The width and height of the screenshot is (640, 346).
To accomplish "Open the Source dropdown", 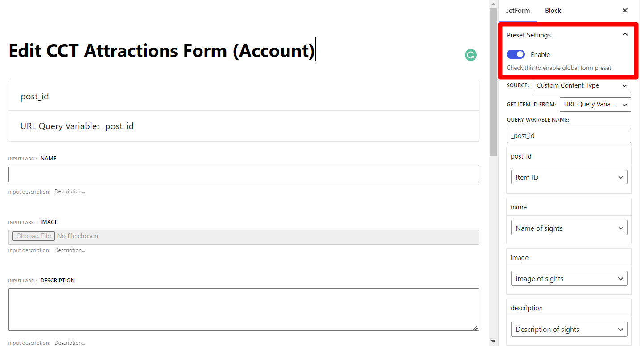I will [582, 85].
